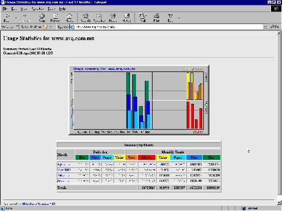This screenshot has width=282, height=211.
Task: Expand the address bar dropdown arrow
Action: (265, 27)
